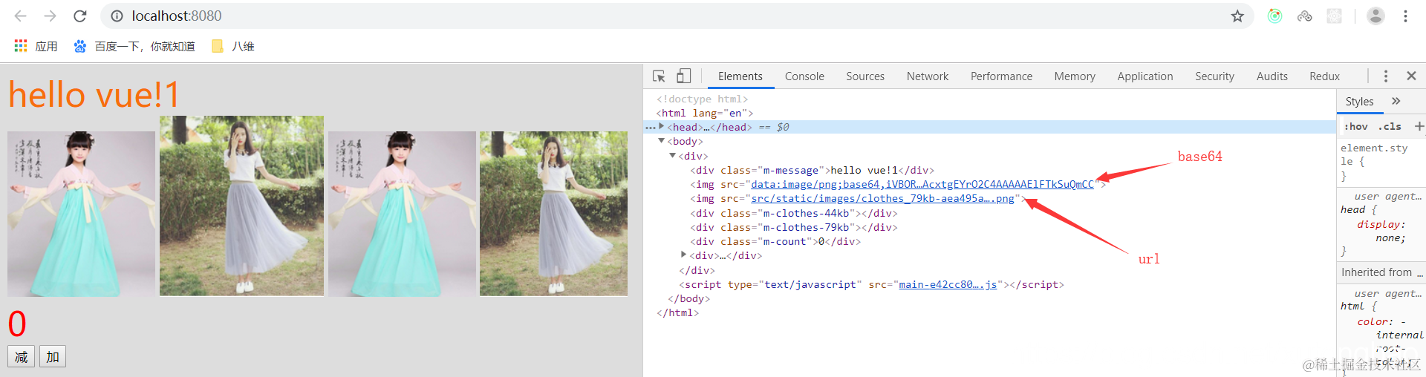This screenshot has height=377, width=1426.
Task: Open the Styles sidebar tab
Action: coord(1359,102)
